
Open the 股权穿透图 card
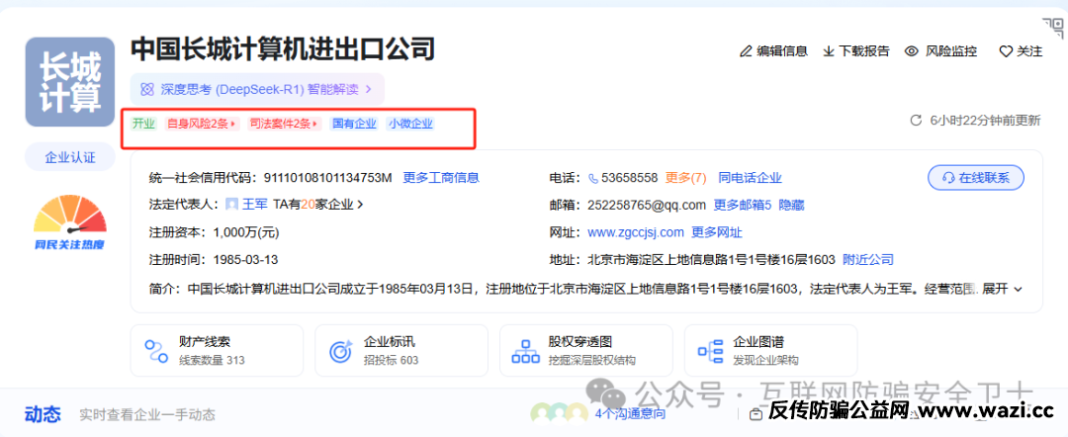pos(585,351)
